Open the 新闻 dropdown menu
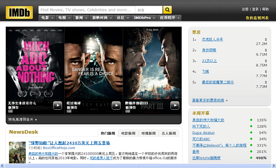The width and height of the screenshot is (276, 168). click(x=81, y=18)
